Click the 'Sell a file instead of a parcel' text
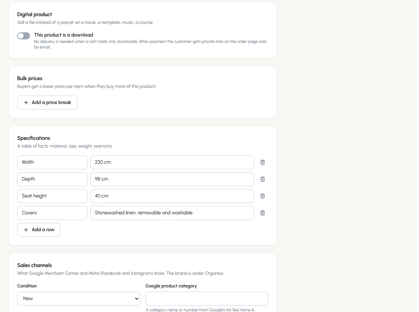Viewport: 419px width, 312px height. pyautogui.click(x=85, y=23)
